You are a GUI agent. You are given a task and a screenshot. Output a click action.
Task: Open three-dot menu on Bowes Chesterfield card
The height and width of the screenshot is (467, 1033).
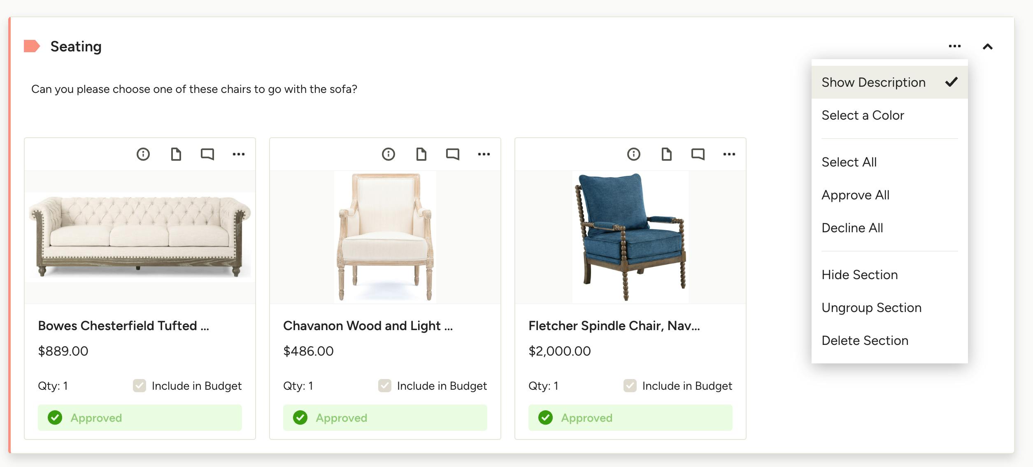click(238, 154)
